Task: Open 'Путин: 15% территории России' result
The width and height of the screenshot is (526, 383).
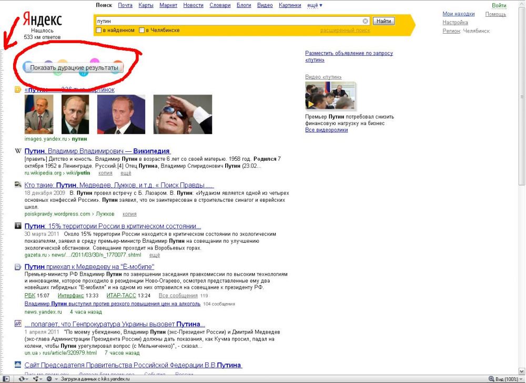Action: pos(113,226)
